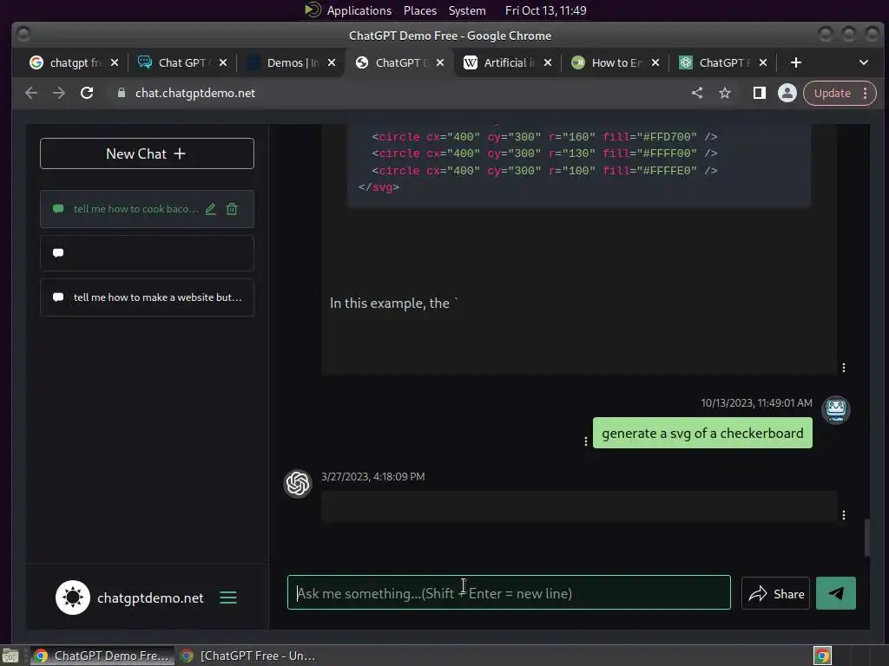Click the code line with fill="#FFD700"

544,136
